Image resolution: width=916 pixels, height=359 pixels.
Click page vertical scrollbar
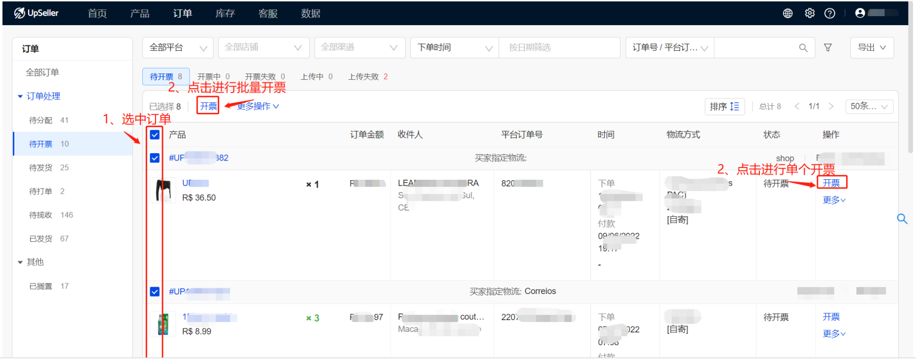click(x=912, y=79)
